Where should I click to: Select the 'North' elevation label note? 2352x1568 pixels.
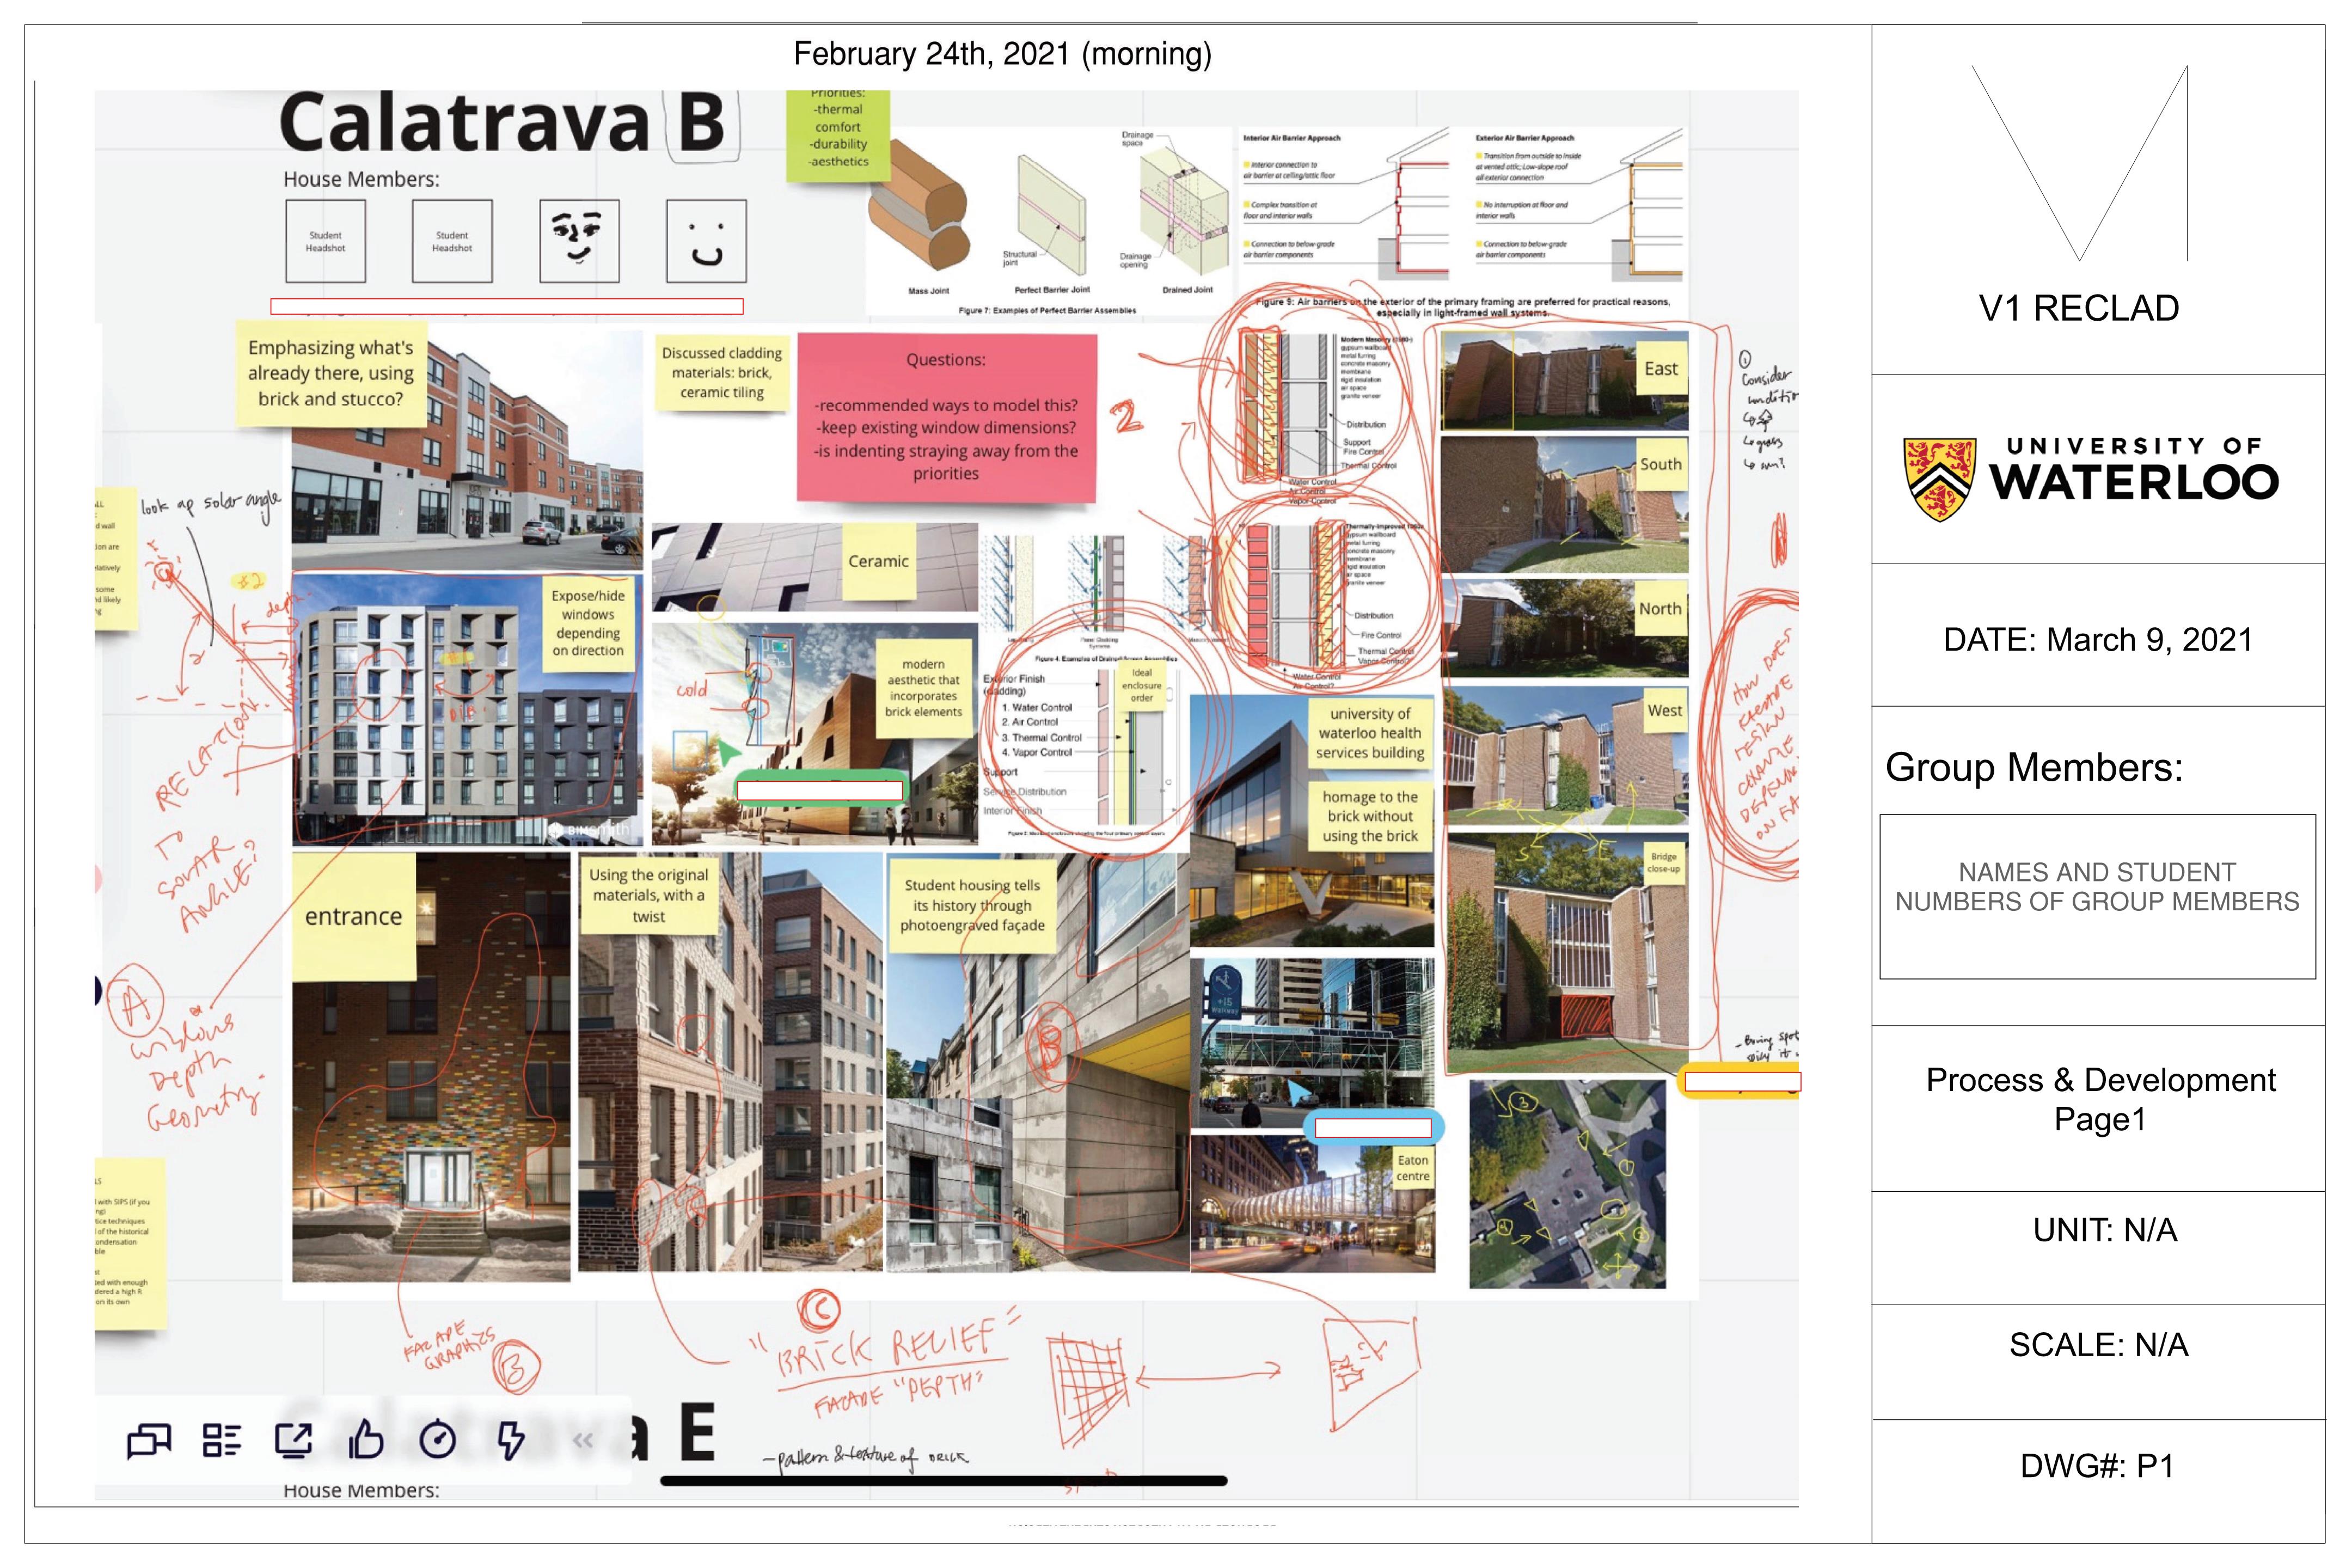[1660, 609]
